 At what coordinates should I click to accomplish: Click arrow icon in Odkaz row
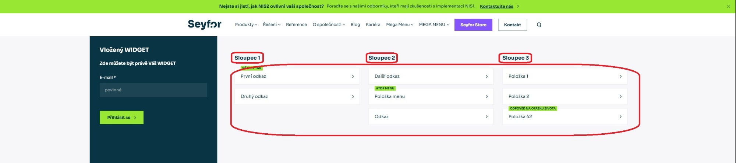pyautogui.click(x=486, y=117)
